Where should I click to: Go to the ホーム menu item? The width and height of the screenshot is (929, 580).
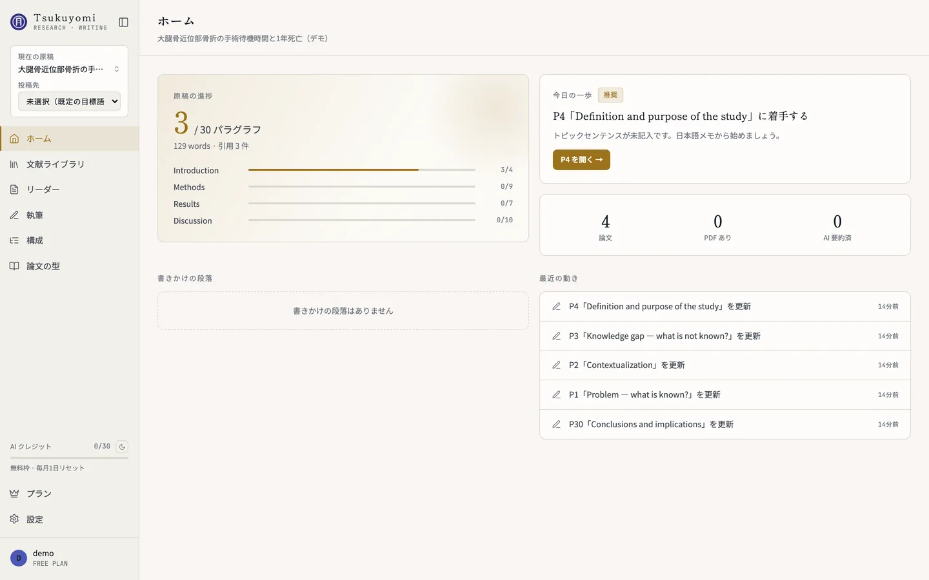pos(69,139)
